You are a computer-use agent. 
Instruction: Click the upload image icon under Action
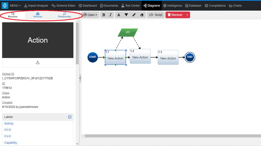(38, 63)
